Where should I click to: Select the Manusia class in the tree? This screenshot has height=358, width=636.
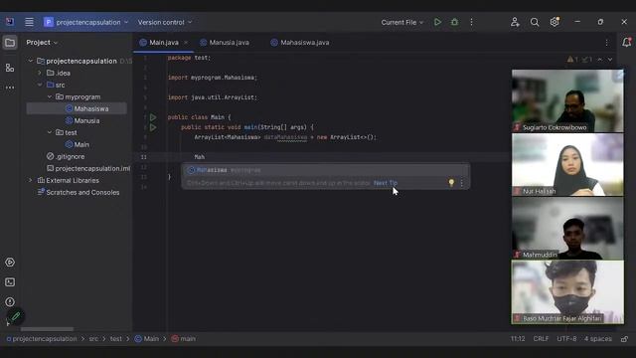pyautogui.click(x=82, y=120)
